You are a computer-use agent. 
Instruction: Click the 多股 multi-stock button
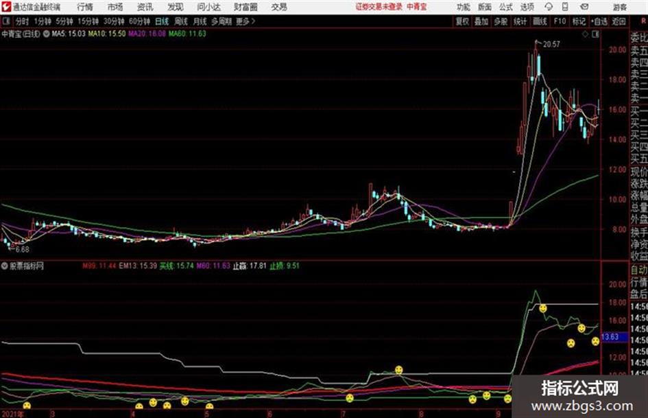click(501, 21)
